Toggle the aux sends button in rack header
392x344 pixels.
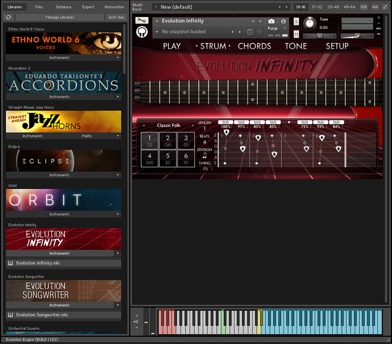tap(375, 7)
